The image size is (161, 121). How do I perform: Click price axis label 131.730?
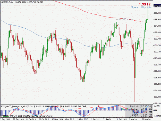click(157, 45)
